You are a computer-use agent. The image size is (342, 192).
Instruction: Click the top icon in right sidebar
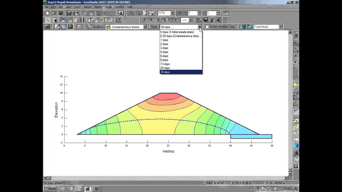[x=296, y=35]
